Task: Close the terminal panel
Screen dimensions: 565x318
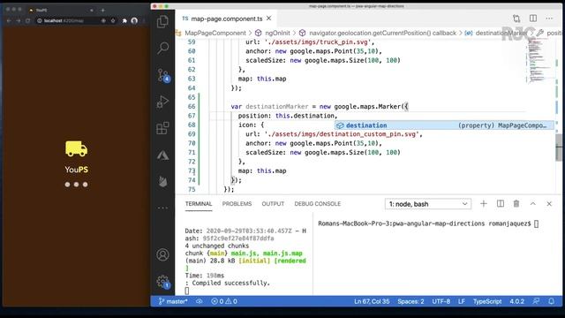Action: coord(549,204)
